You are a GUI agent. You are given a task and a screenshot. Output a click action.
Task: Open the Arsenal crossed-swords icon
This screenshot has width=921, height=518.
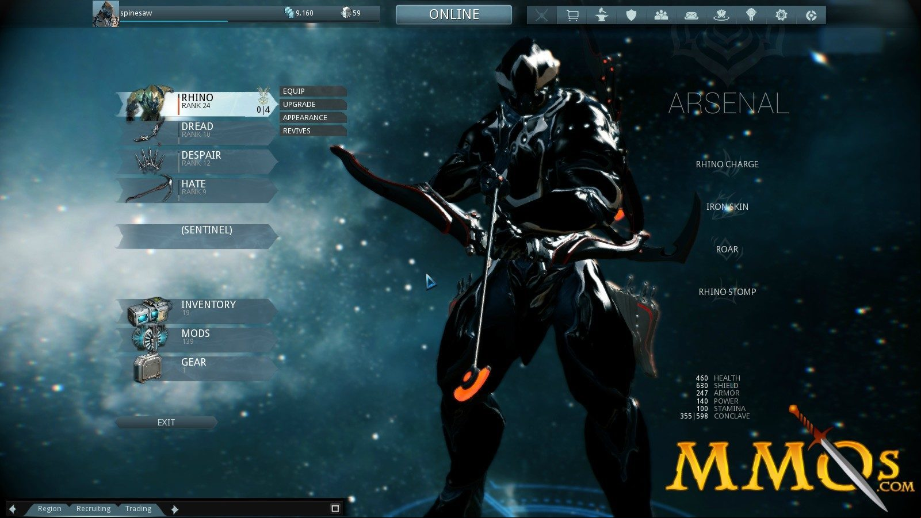point(541,15)
